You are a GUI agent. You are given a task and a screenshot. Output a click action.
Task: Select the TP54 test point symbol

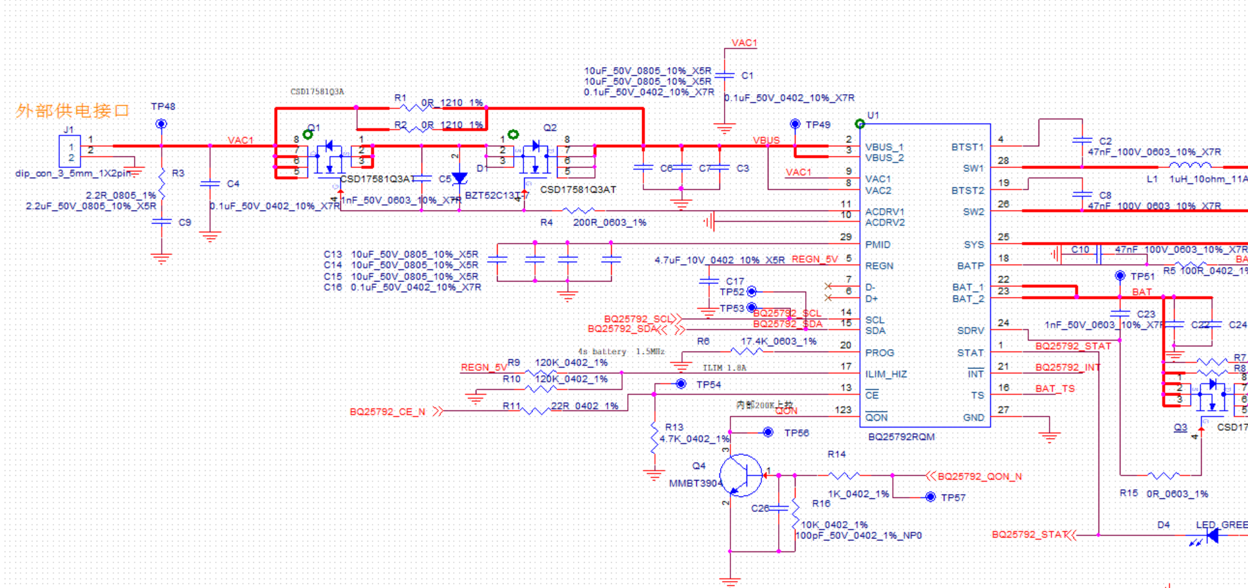click(x=681, y=384)
